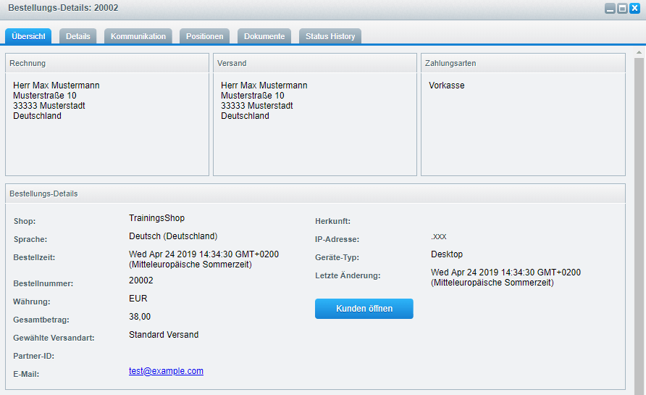
Task: Maximize the Bestellungs-Details window
Action: pyautogui.click(x=622, y=8)
